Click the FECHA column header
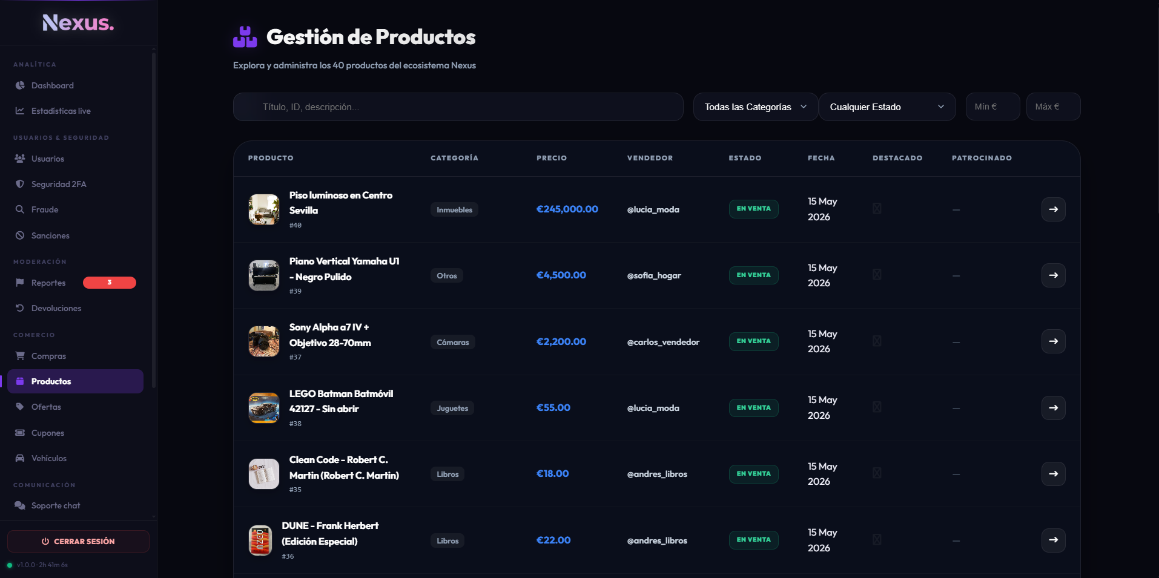The height and width of the screenshot is (578, 1159). click(821, 158)
